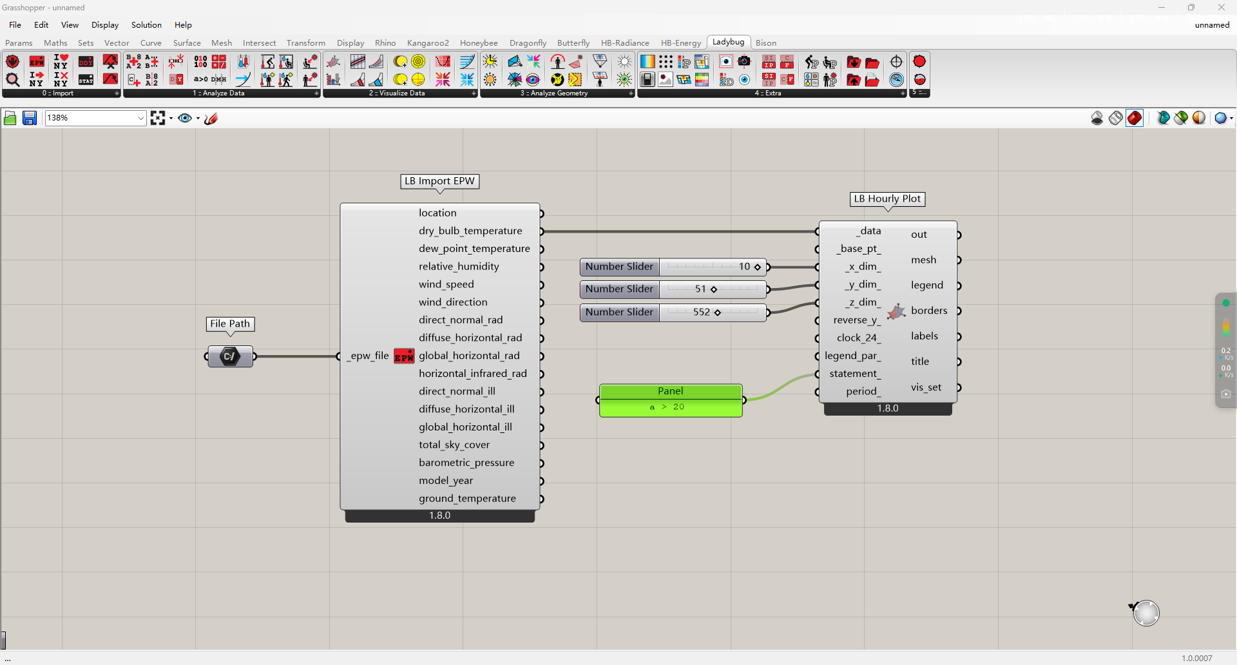Switch to wireframe preview mode
This screenshot has width=1237, height=665.
[1116, 118]
